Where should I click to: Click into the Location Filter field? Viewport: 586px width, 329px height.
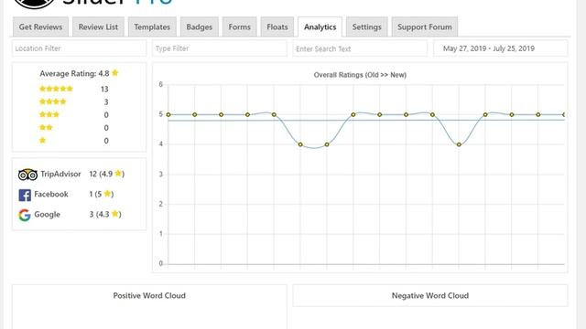pyautogui.click(x=80, y=48)
